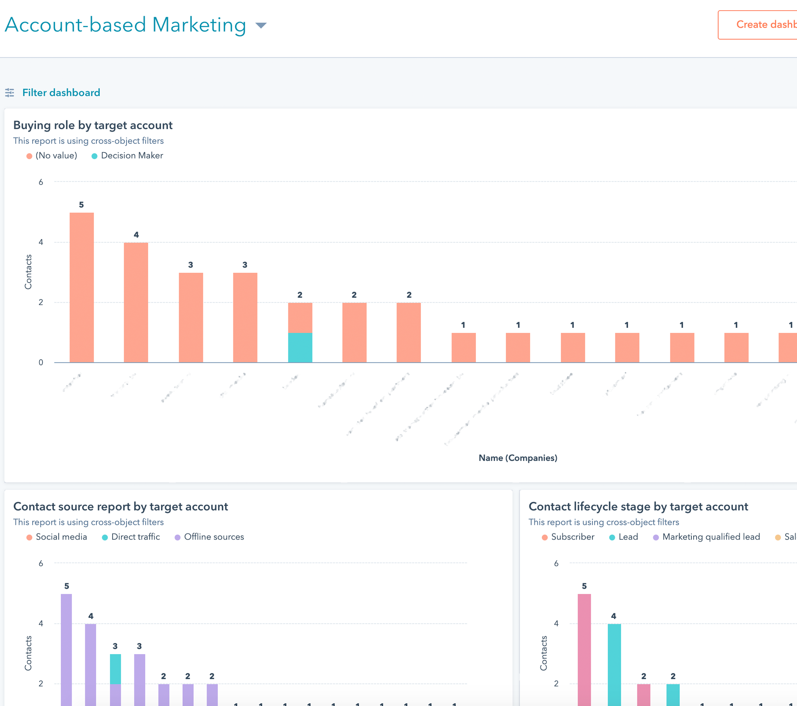Click the Offline sources purple legend dot

point(178,537)
